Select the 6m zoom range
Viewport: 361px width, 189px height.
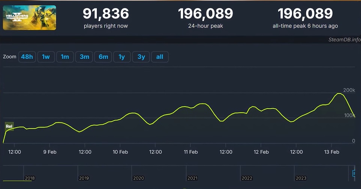tap(103, 57)
